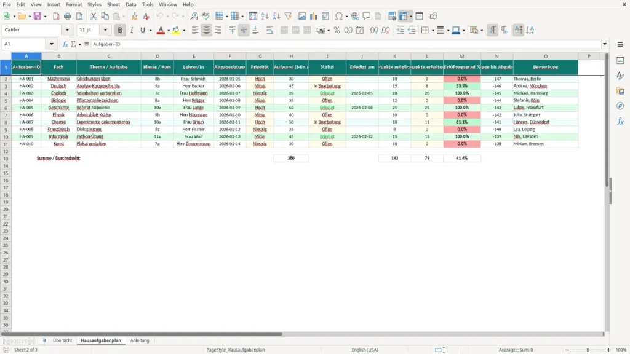Click the Open folder icon
Screen dimensions: 630x354
tap(22, 16)
